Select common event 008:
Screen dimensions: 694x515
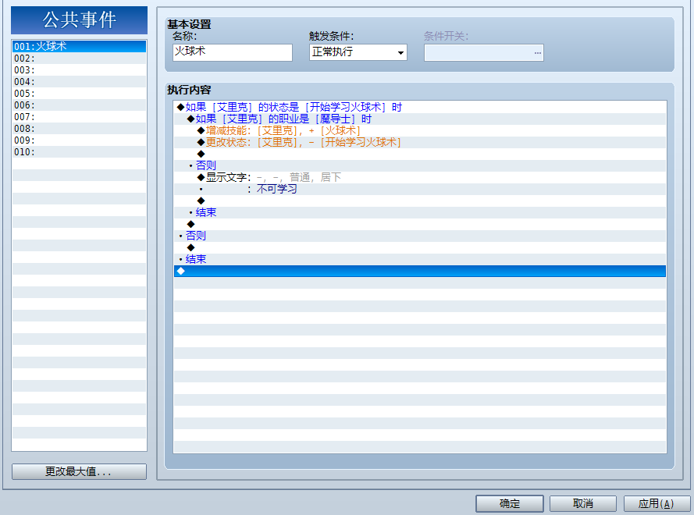click(79, 129)
